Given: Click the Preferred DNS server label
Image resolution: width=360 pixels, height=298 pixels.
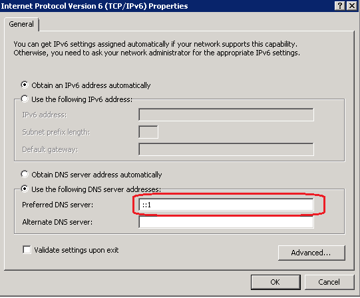Looking at the screenshot, I should pyautogui.click(x=58, y=205).
